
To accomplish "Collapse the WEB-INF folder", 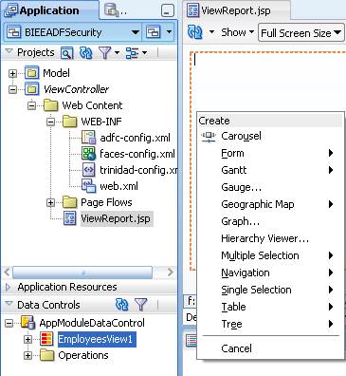I will pyautogui.click(x=50, y=122).
